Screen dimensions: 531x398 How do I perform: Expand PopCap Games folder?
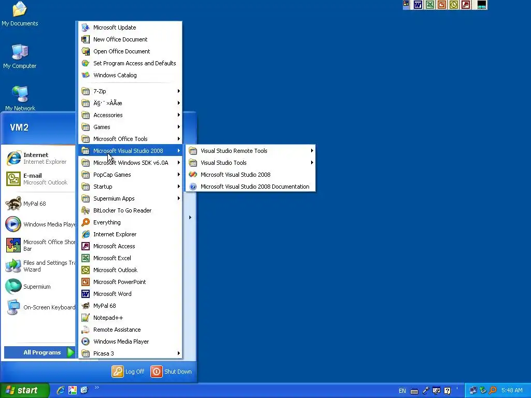(130, 175)
